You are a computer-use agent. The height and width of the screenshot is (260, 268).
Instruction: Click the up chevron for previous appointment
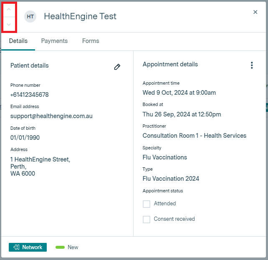point(9,9)
